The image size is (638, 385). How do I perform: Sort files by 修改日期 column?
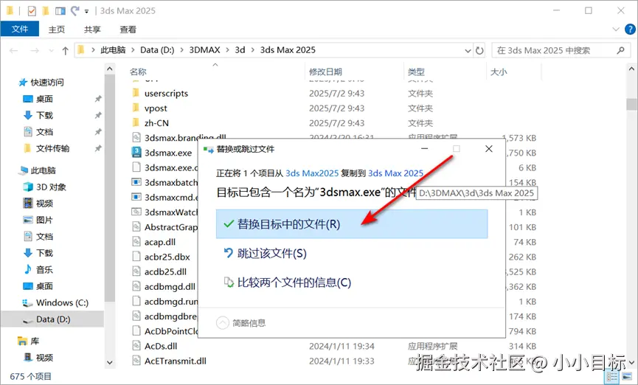click(x=325, y=72)
